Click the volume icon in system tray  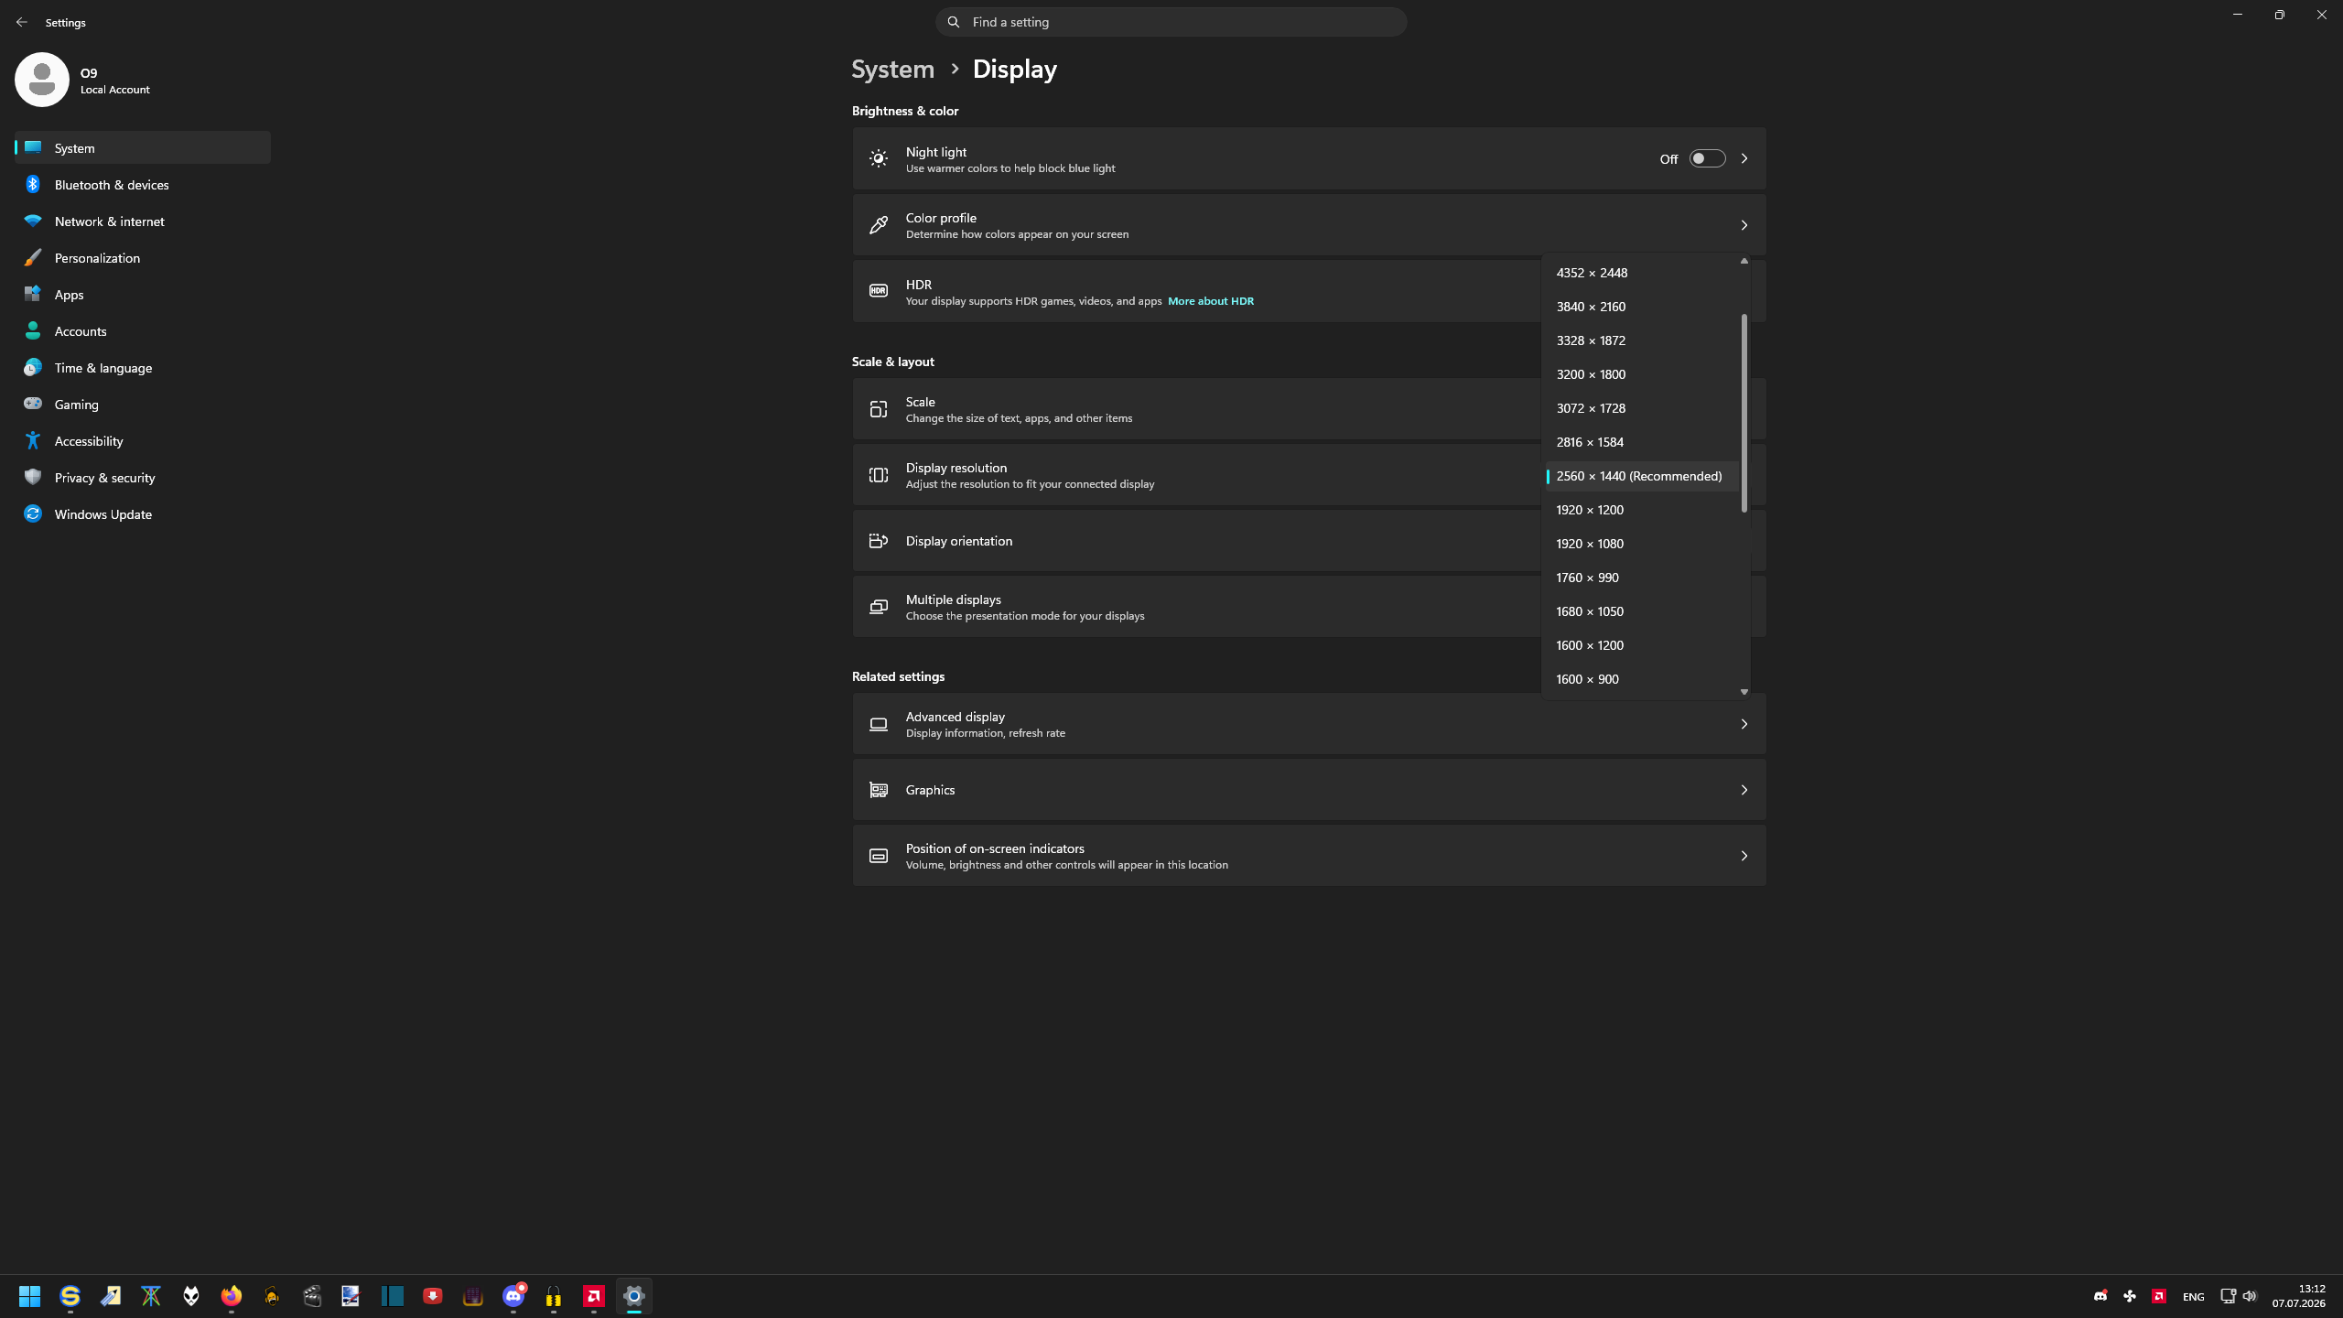2250,1296
